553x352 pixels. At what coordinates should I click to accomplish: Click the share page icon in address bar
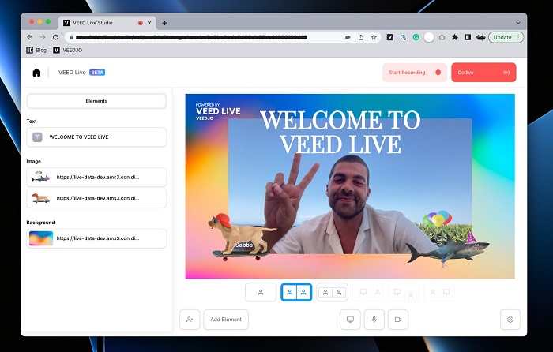(x=361, y=37)
